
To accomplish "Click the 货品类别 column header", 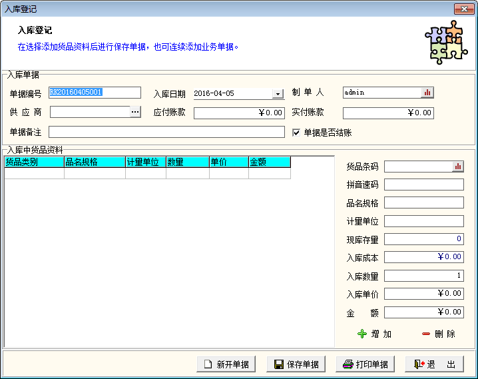I will [x=34, y=162].
